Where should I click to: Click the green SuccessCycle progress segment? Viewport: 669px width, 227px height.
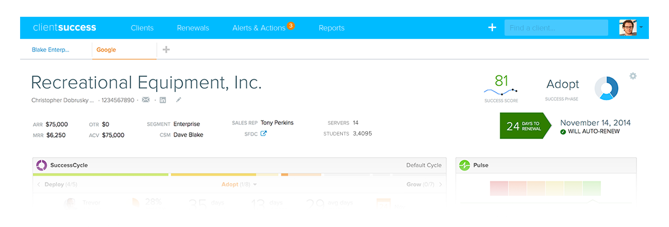pyautogui.click(x=101, y=175)
